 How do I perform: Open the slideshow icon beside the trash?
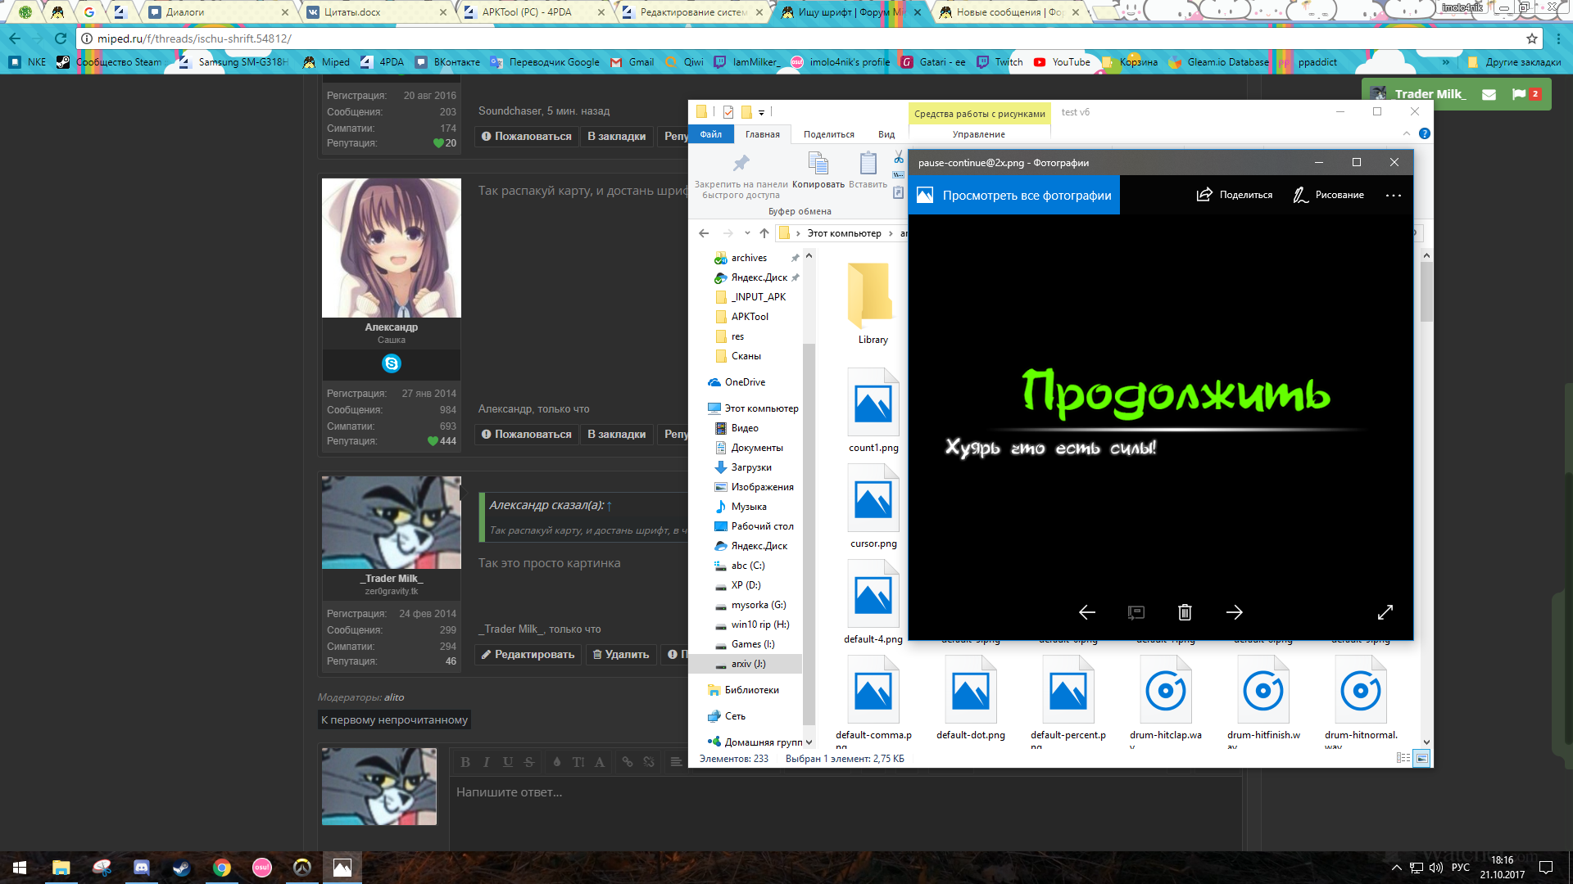pyautogui.click(x=1136, y=612)
